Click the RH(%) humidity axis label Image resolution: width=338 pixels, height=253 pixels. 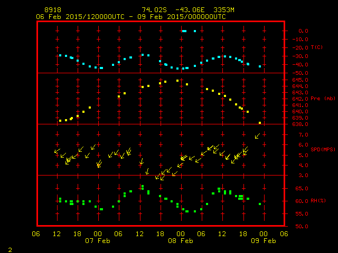[x=318, y=201]
